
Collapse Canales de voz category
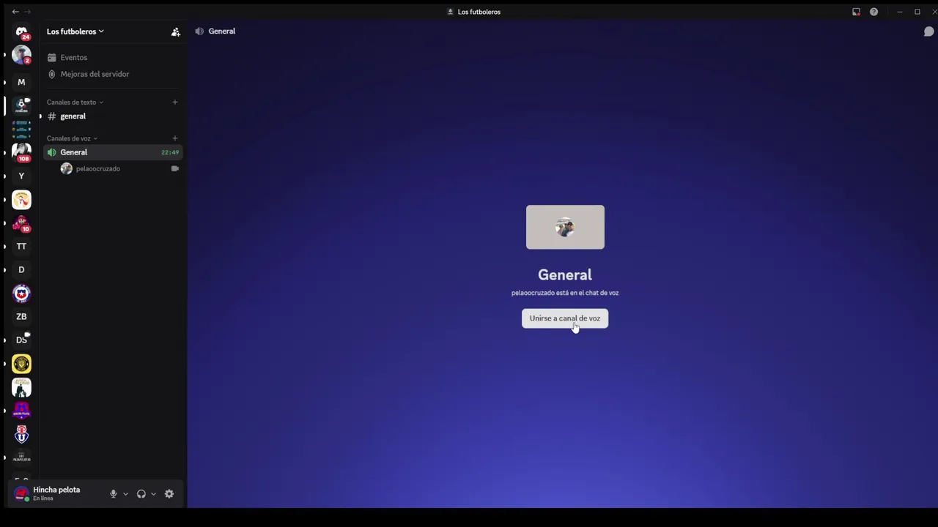(x=72, y=138)
